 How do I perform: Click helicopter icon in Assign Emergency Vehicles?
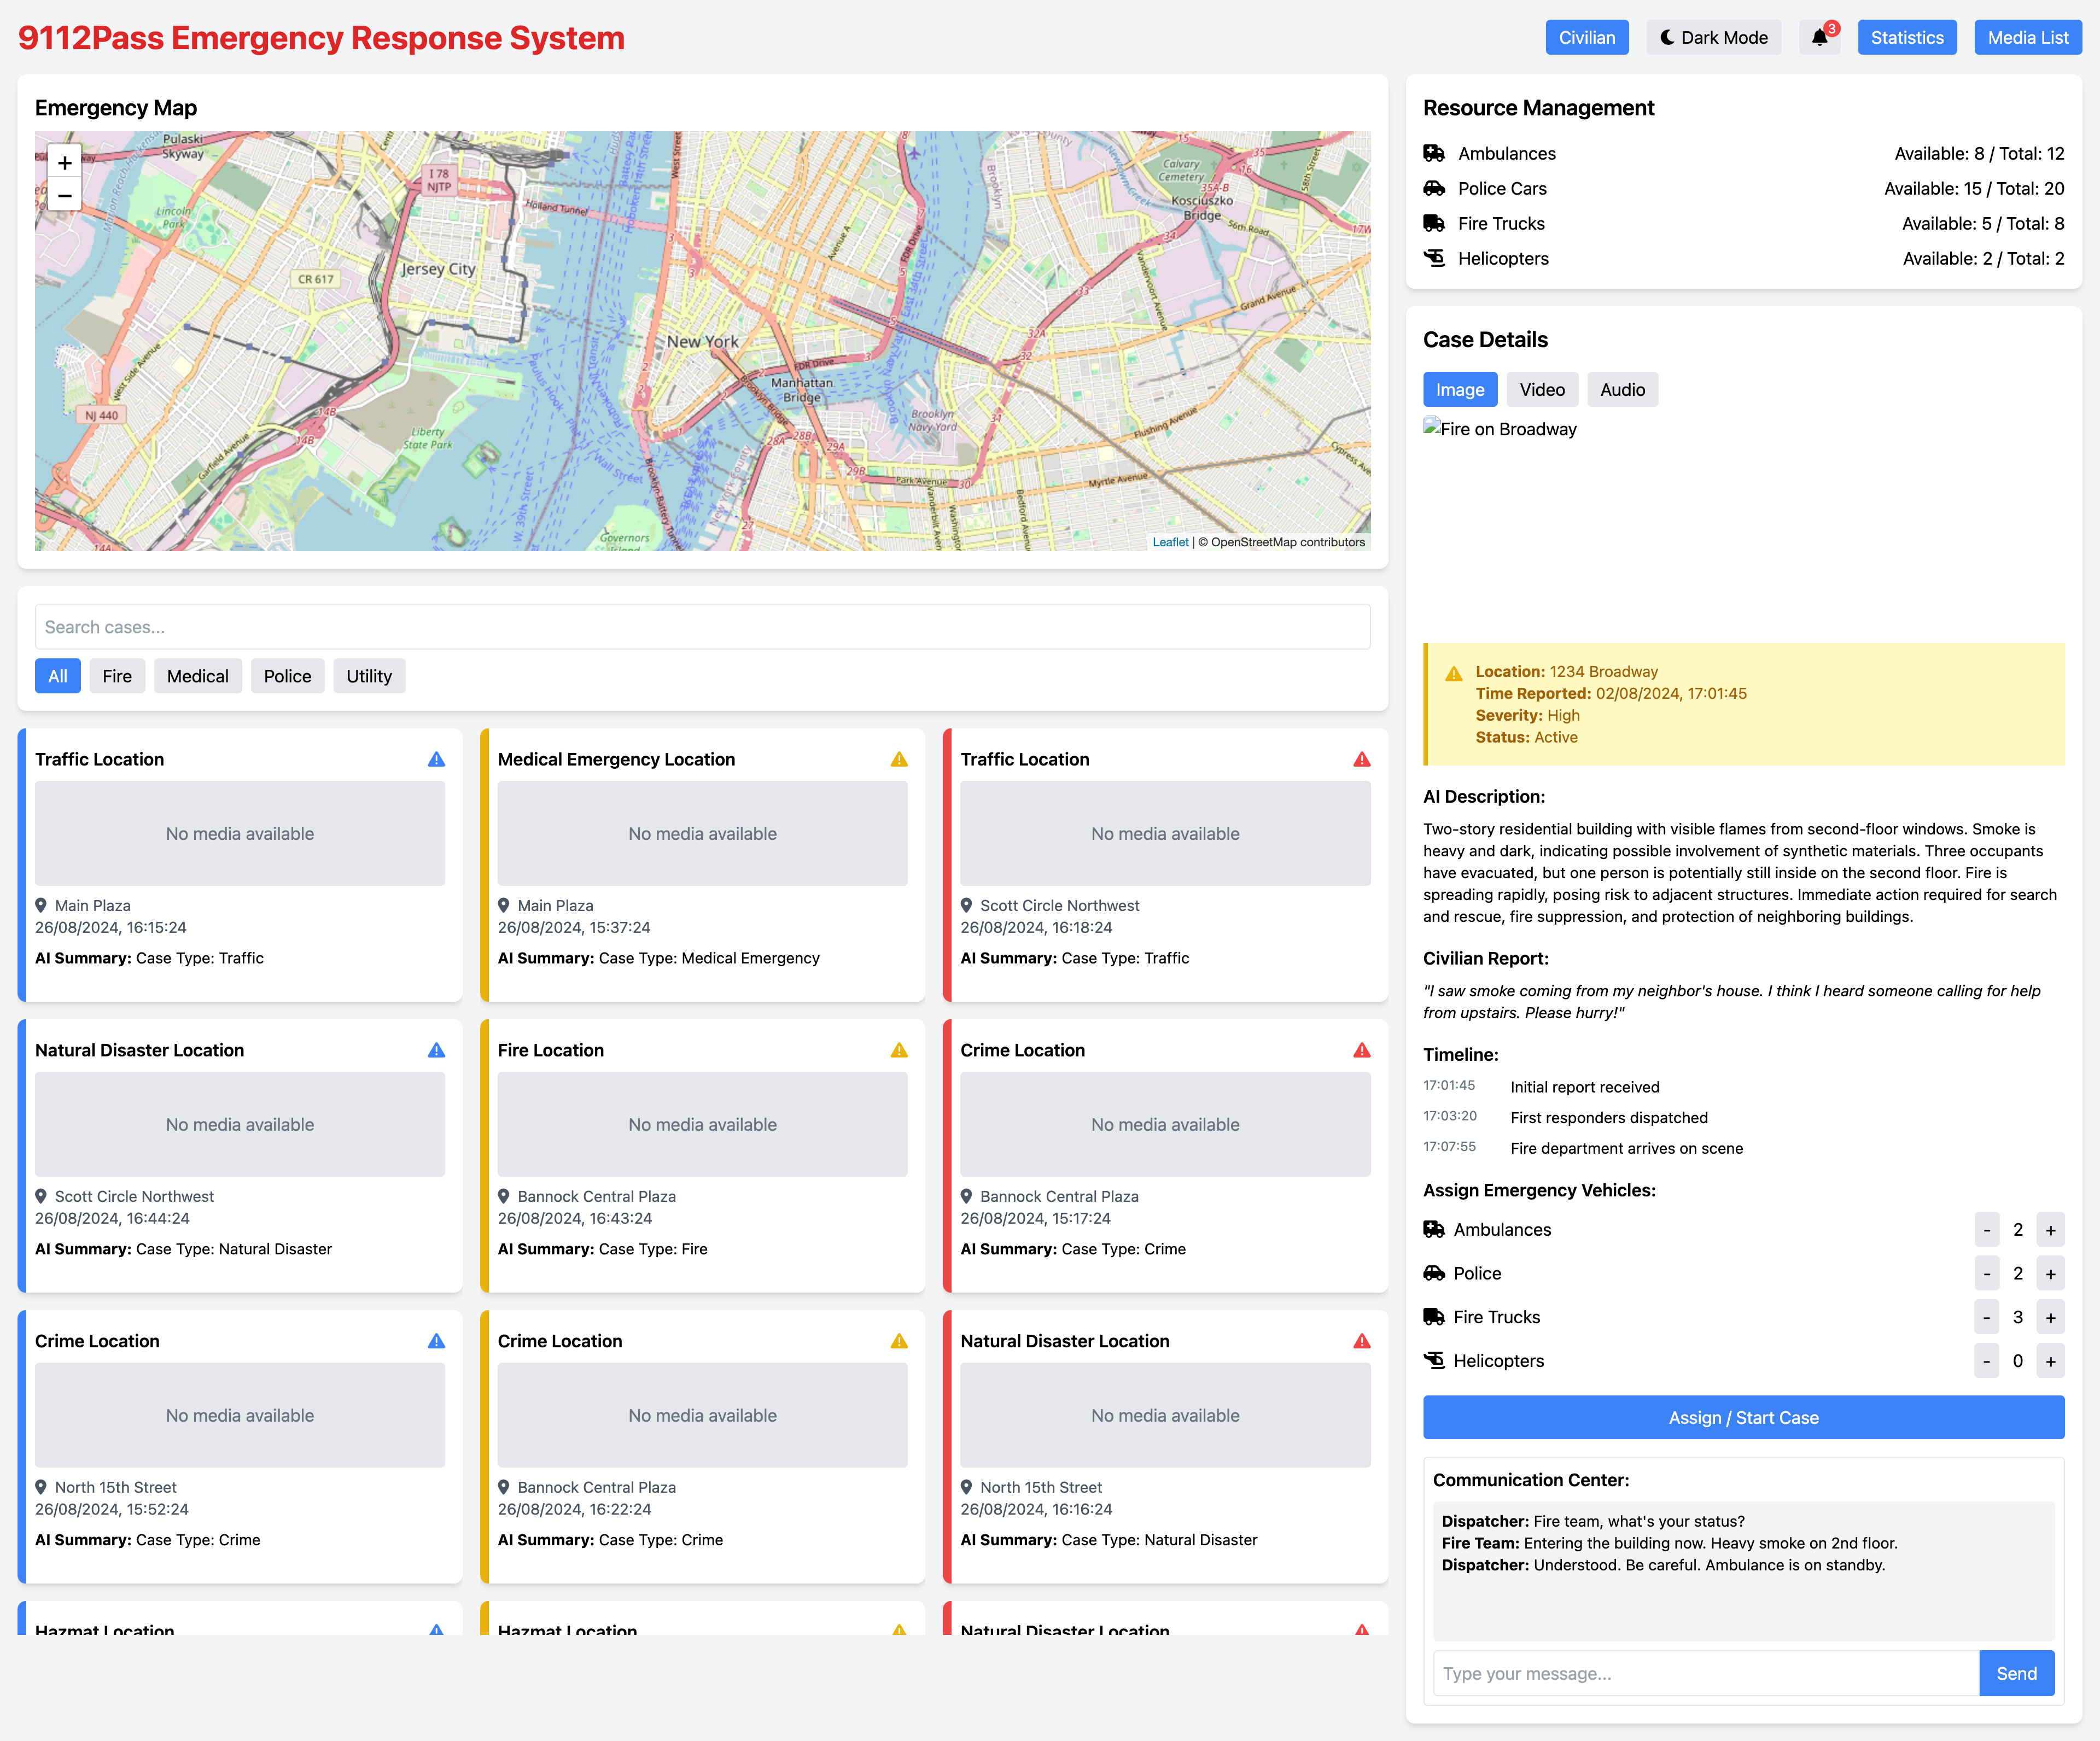tap(1434, 1361)
